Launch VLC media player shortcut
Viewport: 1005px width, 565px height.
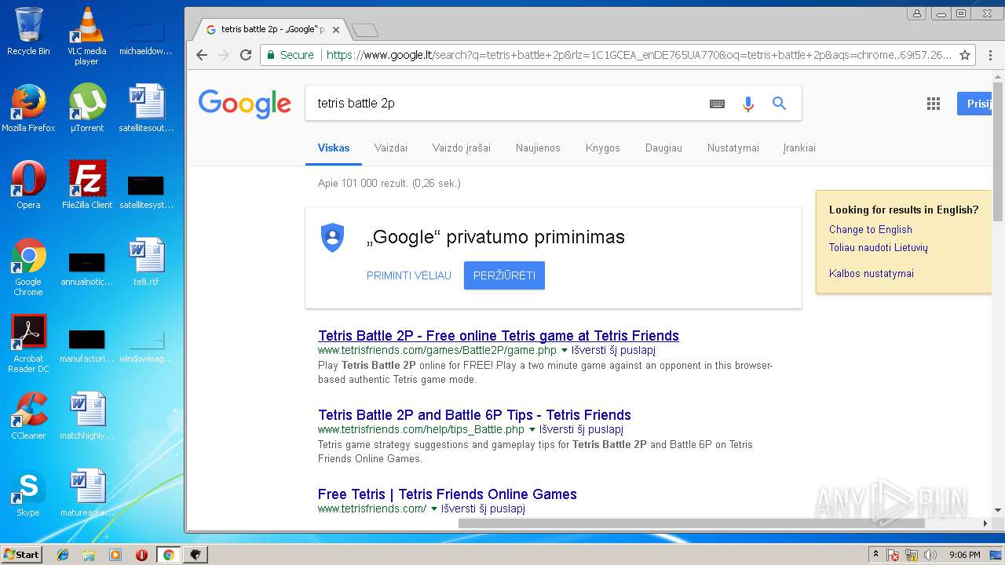pyautogui.click(x=87, y=36)
